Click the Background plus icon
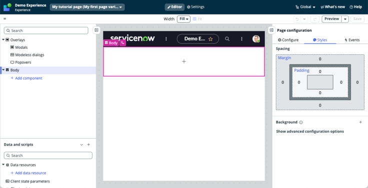 (x=360, y=122)
